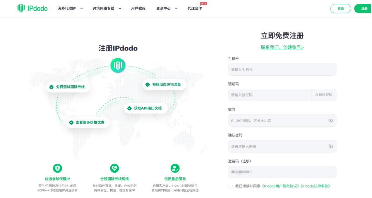Screen dimensions: 372x198
Task: Open the 资源中心 dropdown arrow
Action: [176, 8]
